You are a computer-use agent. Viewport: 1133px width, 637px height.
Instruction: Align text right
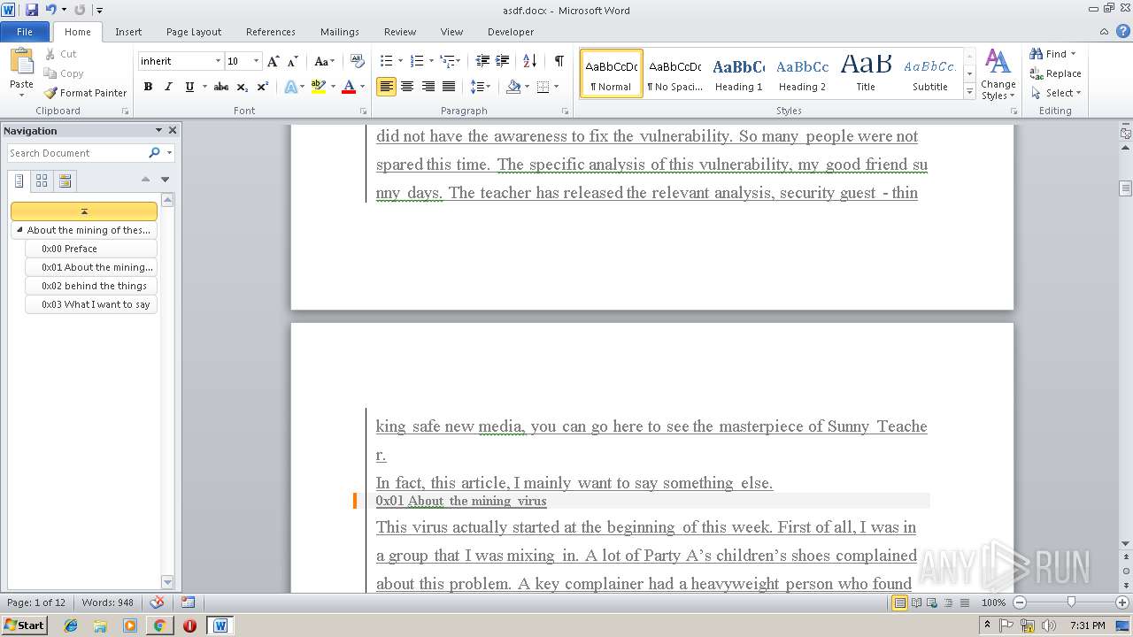coord(428,87)
